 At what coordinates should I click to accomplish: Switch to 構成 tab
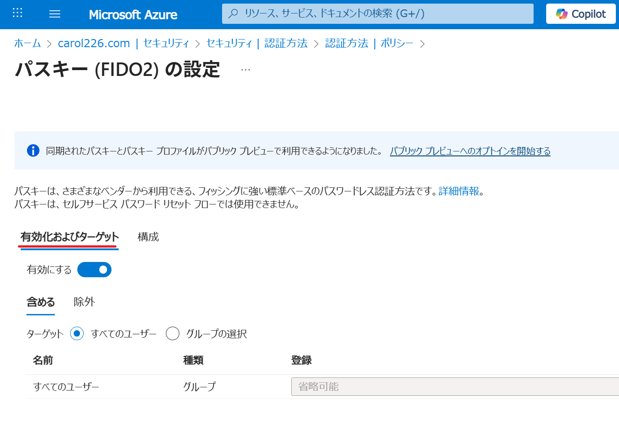click(148, 237)
